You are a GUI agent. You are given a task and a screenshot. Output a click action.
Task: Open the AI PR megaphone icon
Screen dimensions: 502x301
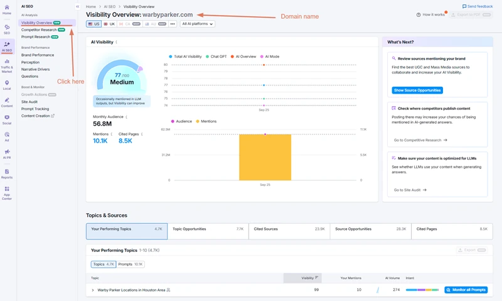click(x=7, y=152)
